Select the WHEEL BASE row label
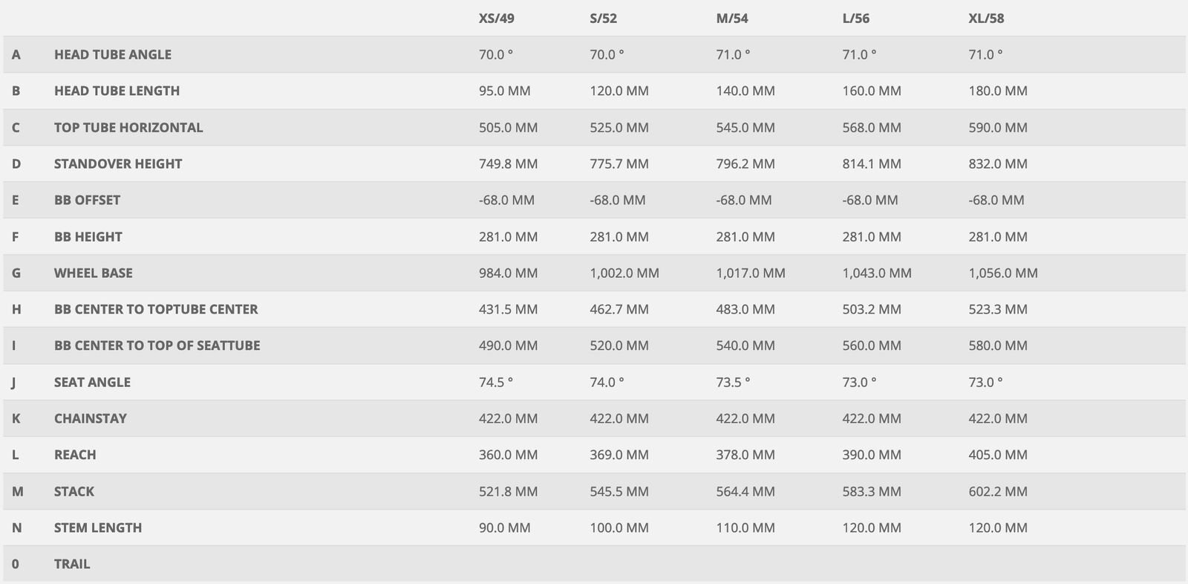 coord(93,273)
